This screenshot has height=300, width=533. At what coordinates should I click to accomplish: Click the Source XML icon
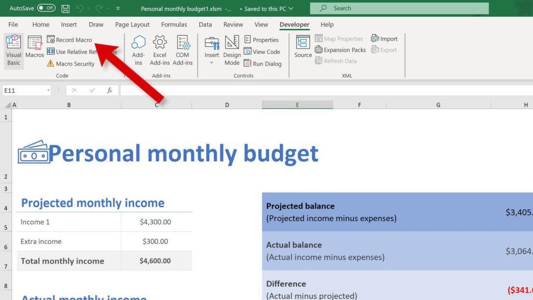tap(303, 47)
